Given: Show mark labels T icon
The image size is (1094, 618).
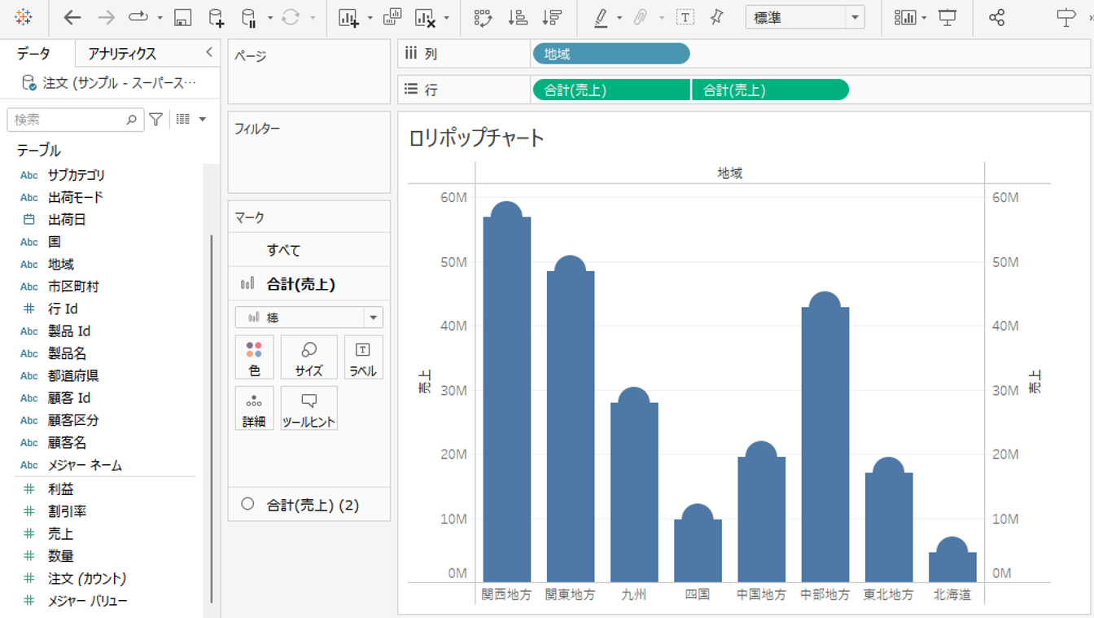Looking at the screenshot, I should click(x=685, y=17).
